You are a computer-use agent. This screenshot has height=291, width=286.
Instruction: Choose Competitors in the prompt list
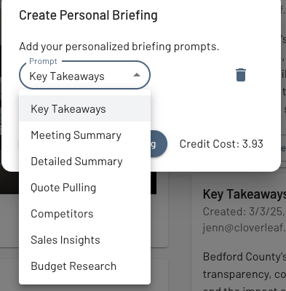click(84, 214)
